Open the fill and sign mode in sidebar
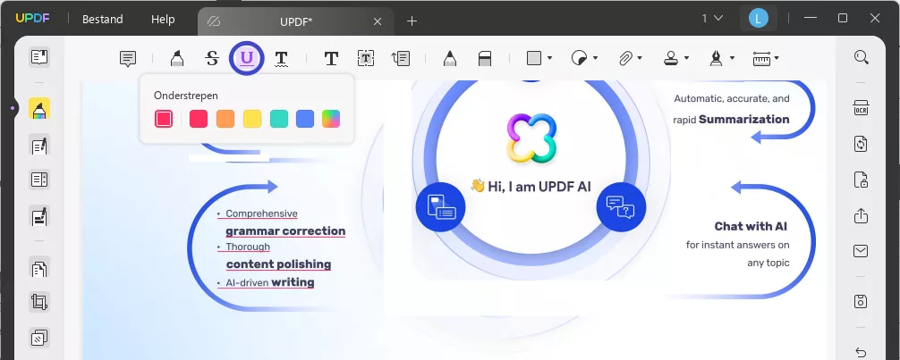This screenshot has height=360, width=900. click(39, 215)
